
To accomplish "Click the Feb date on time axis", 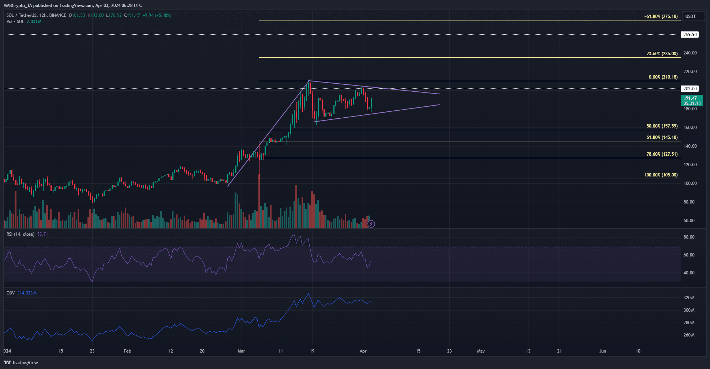I will click(x=127, y=351).
